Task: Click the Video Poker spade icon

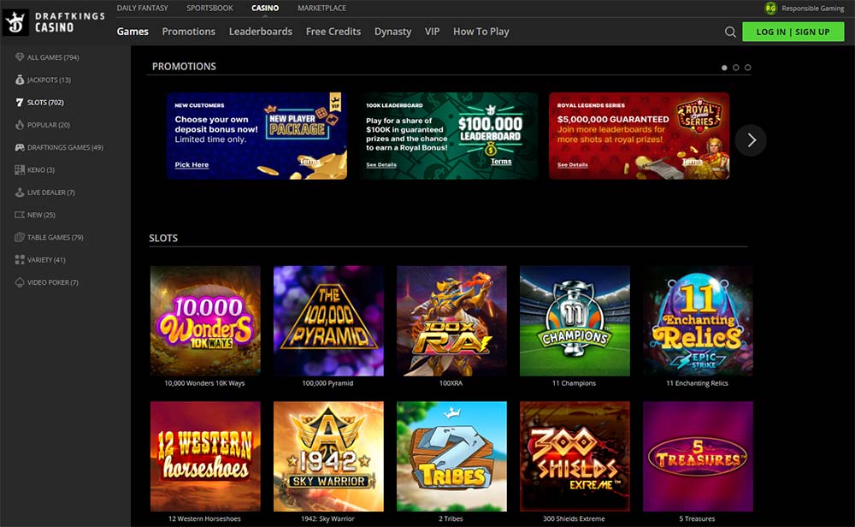Action: (x=20, y=282)
